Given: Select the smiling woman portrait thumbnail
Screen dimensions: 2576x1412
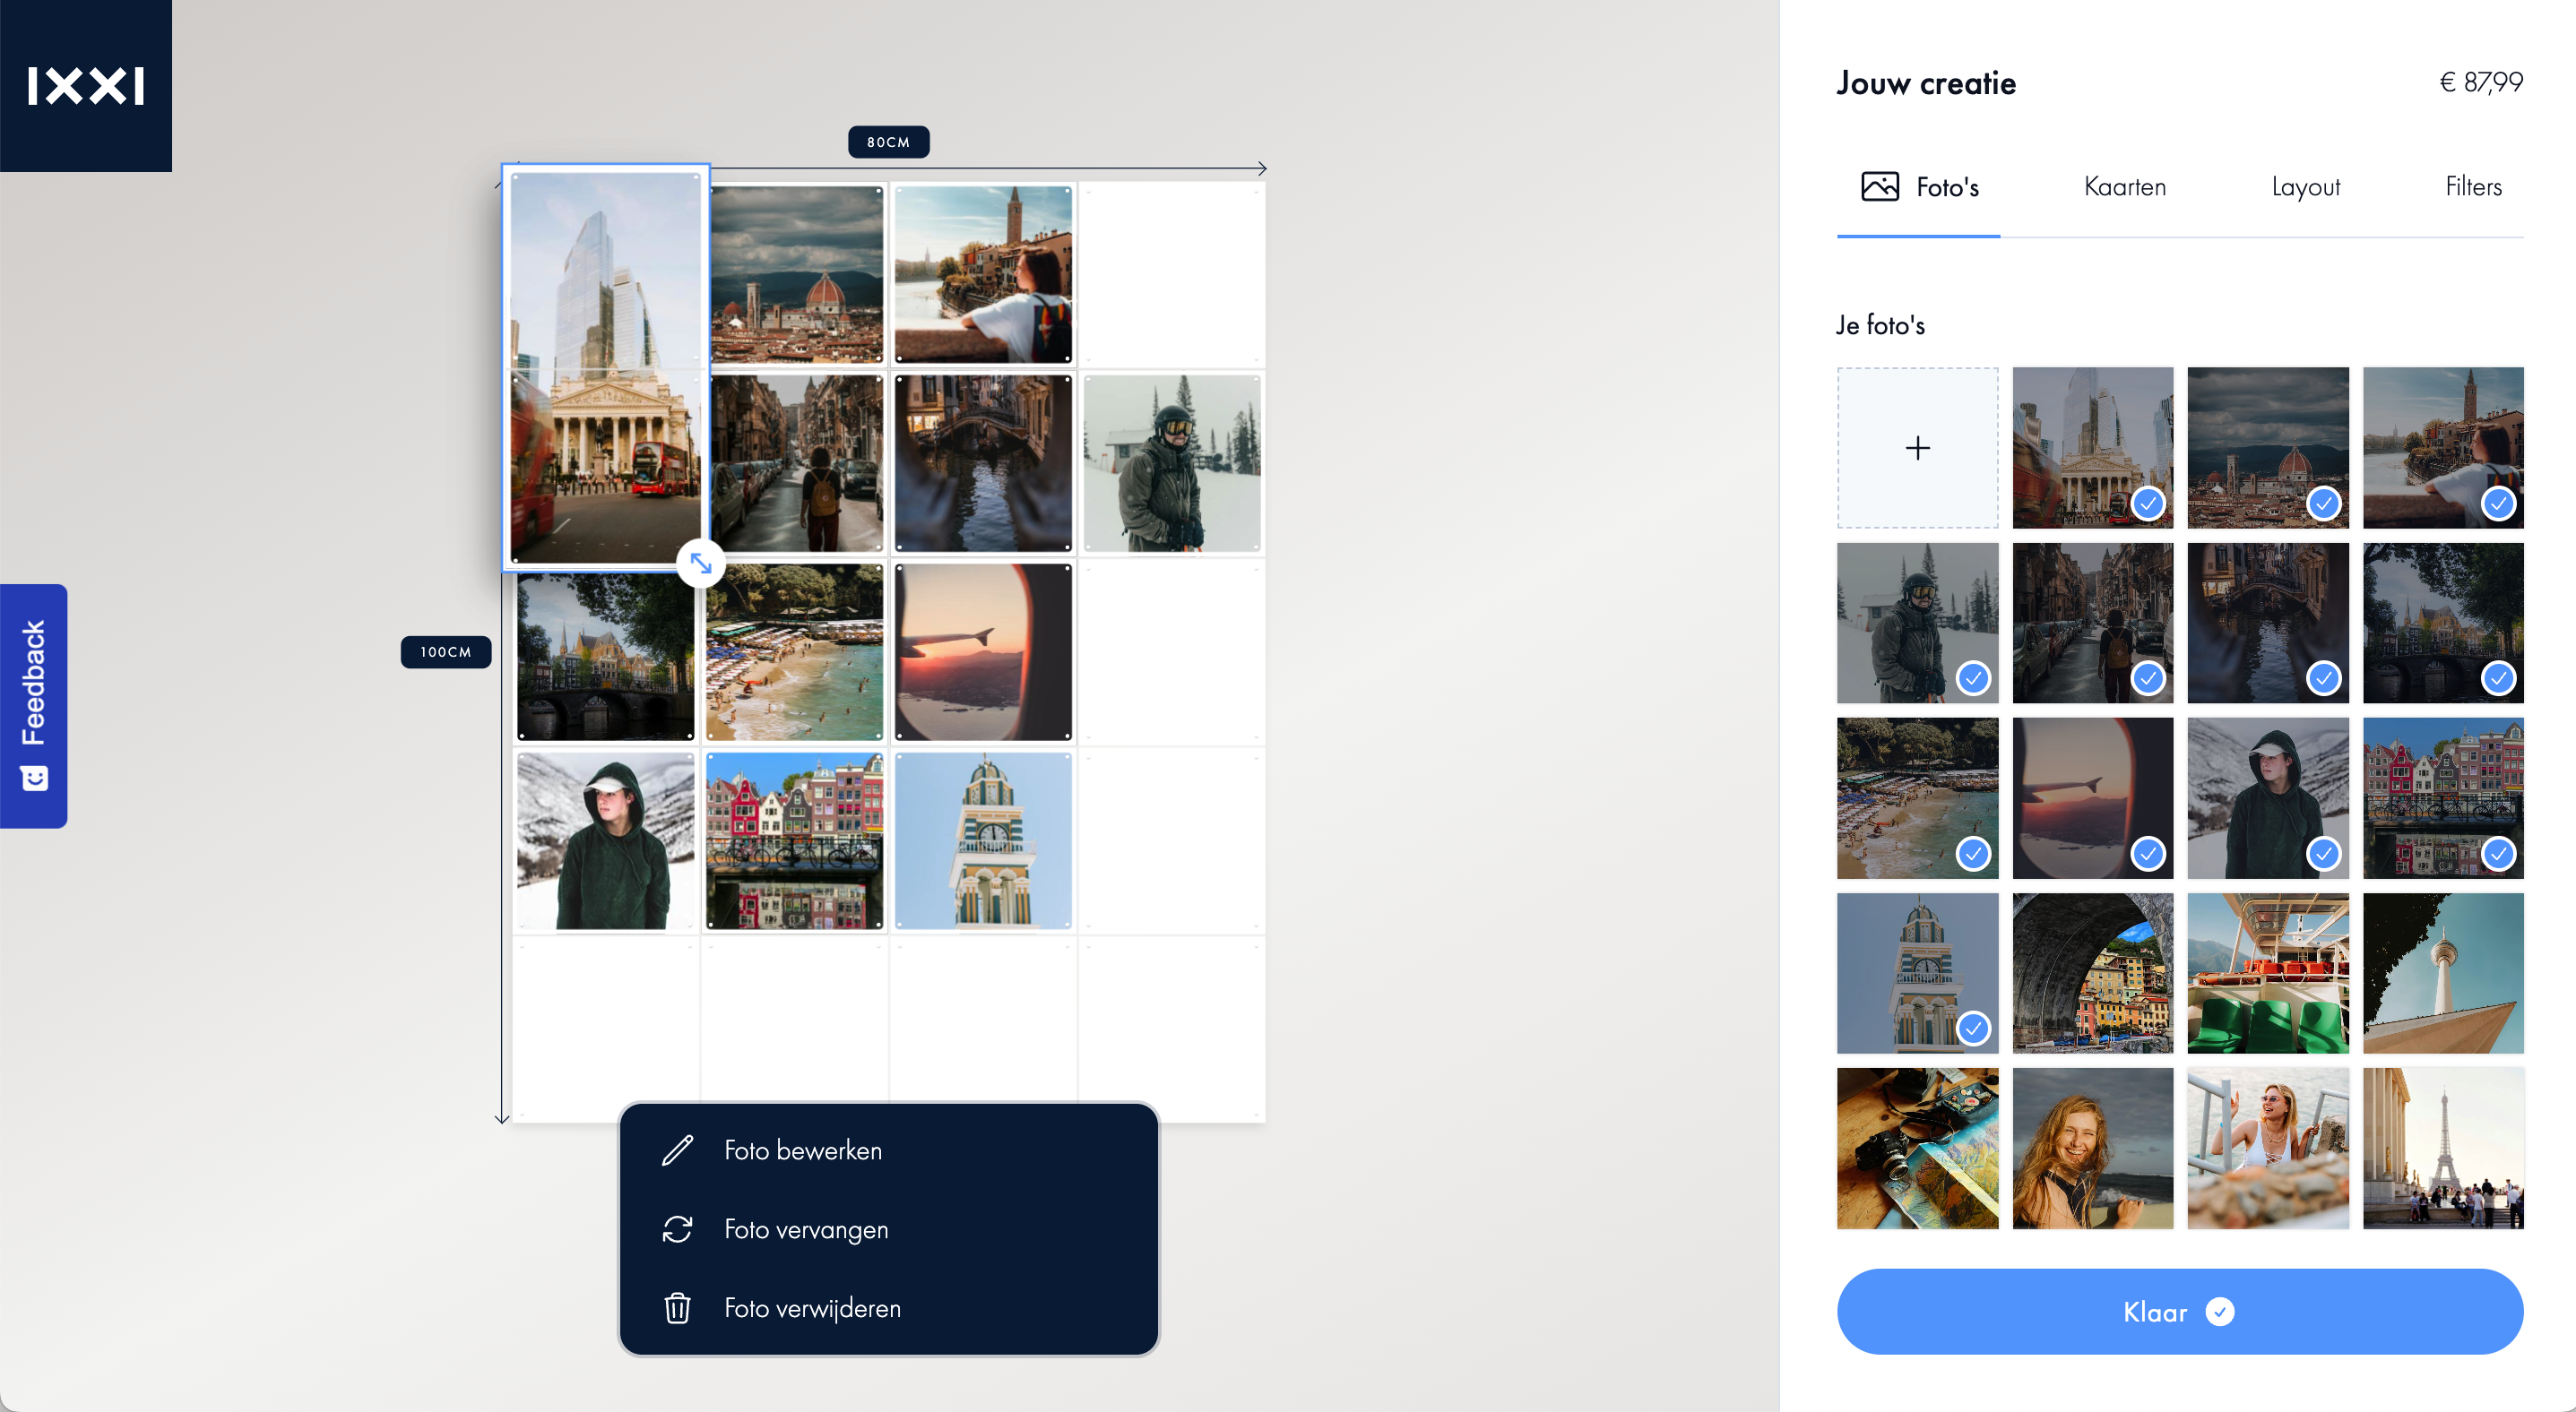Looking at the screenshot, I should (x=2092, y=1149).
